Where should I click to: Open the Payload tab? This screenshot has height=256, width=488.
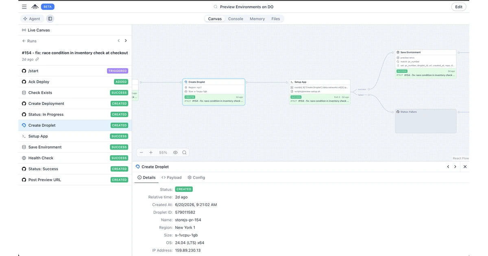[172, 178]
